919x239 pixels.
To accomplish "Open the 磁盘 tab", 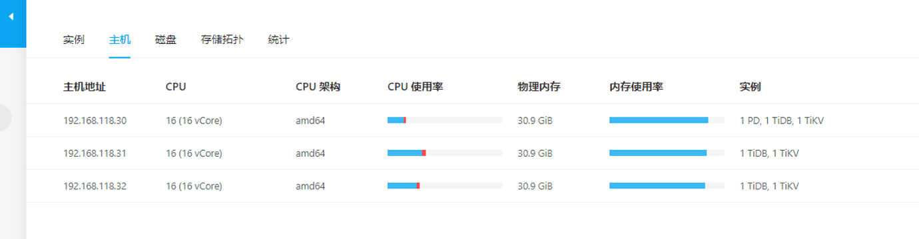I will click(x=166, y=40).
